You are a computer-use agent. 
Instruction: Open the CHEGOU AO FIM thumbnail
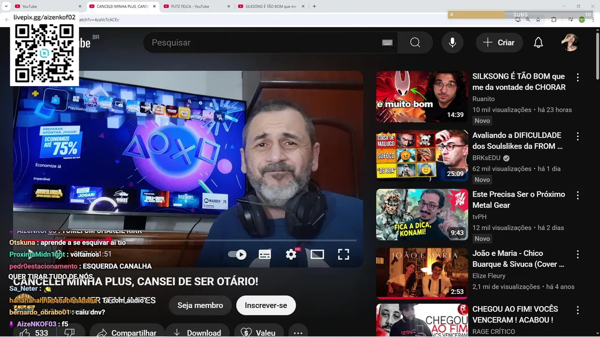click(422, 320)
